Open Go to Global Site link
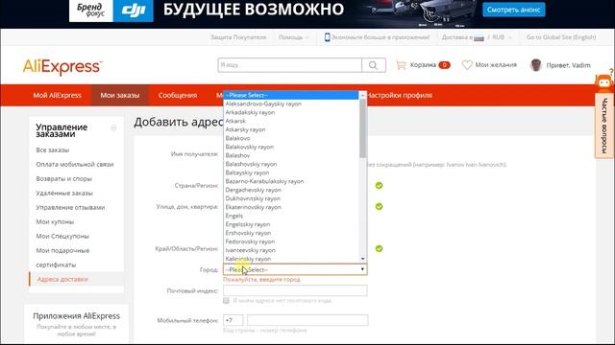The height and width of the screenshot is (345, 615). click(x=561, y=37)
